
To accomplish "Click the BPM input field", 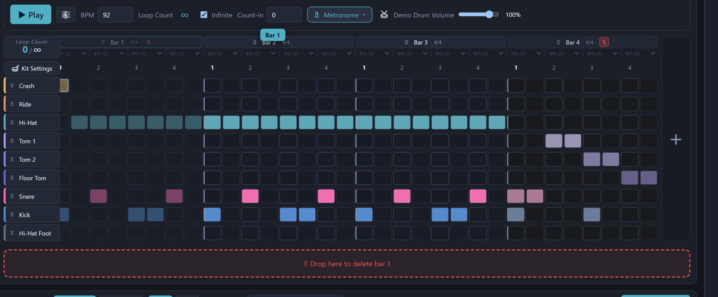I will coord(115,15).
